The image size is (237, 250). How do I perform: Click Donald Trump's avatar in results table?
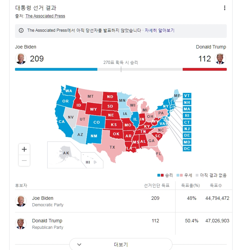point(21,224)
